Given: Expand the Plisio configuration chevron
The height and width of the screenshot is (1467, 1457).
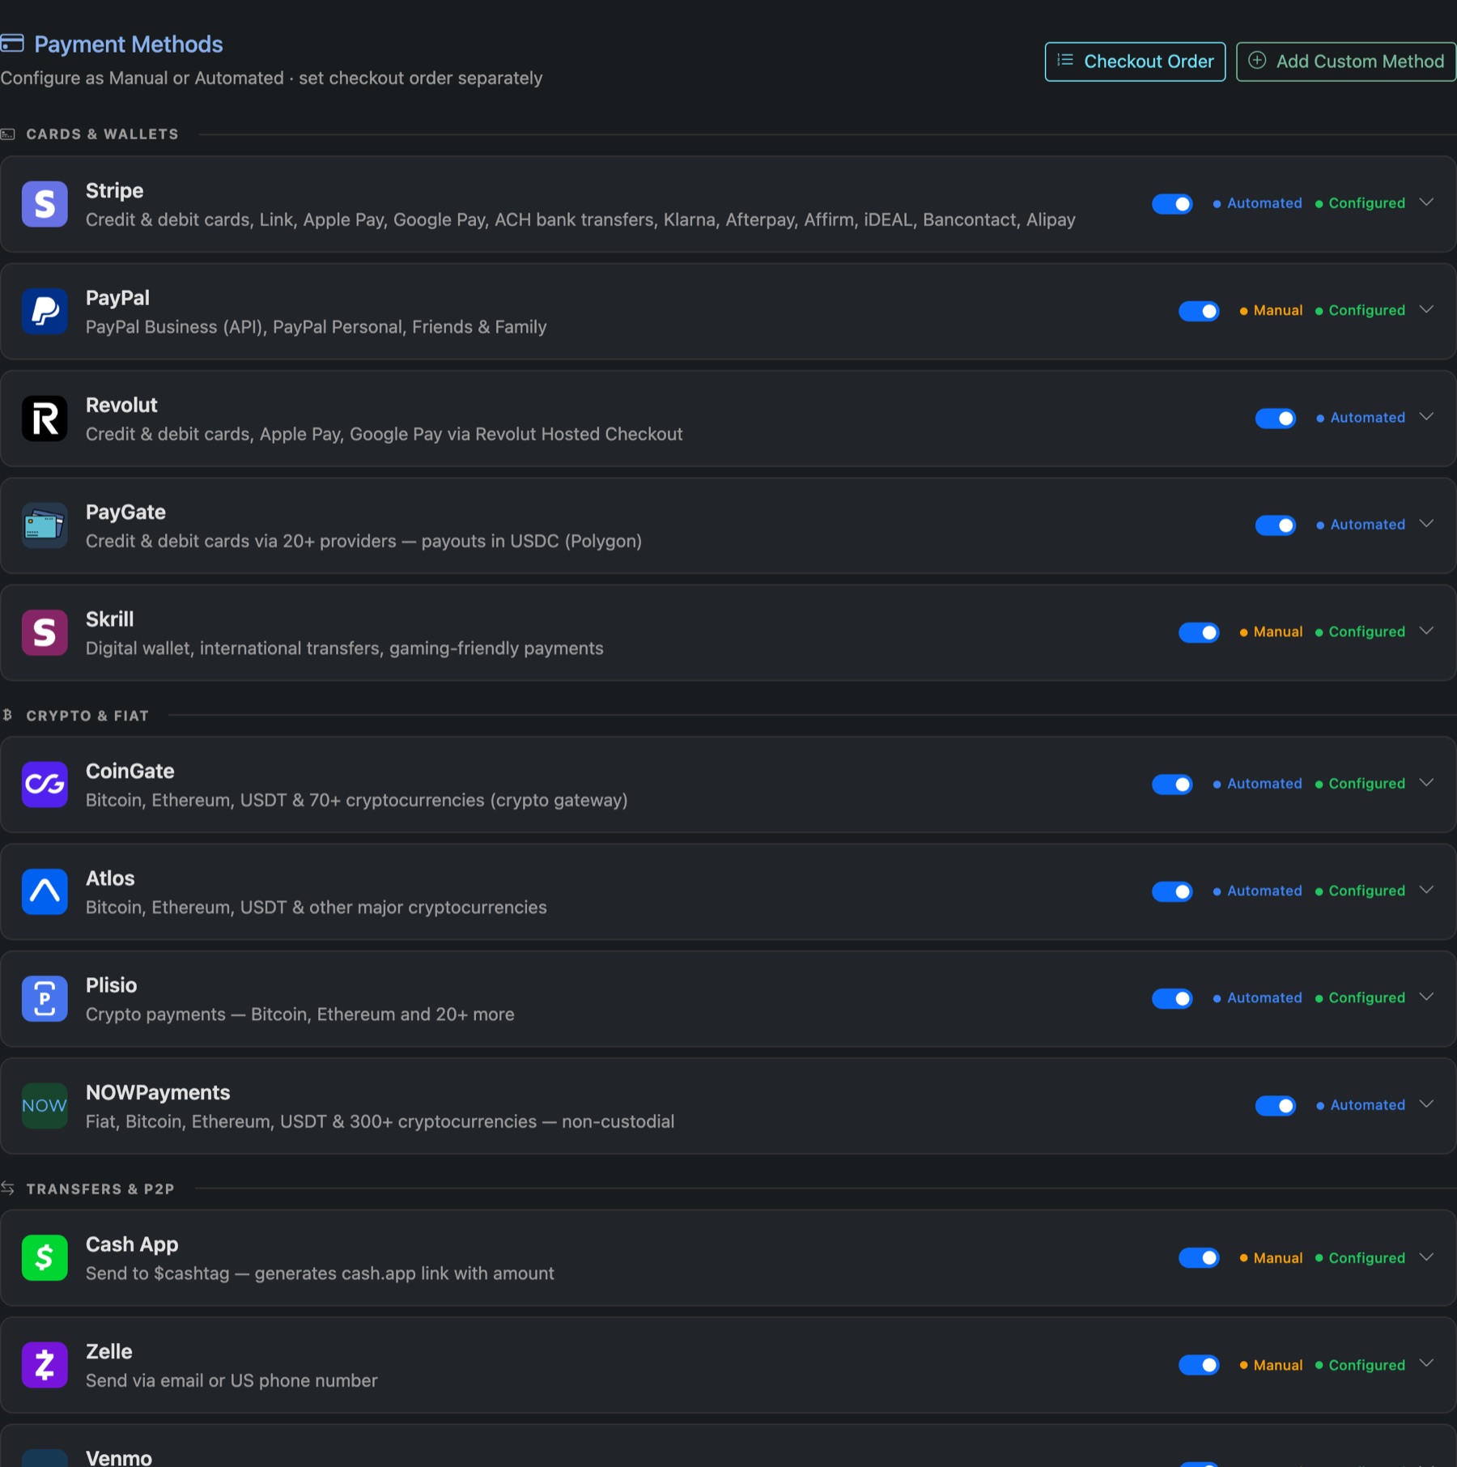Looking at the screenshot, I should point(1426,997).
